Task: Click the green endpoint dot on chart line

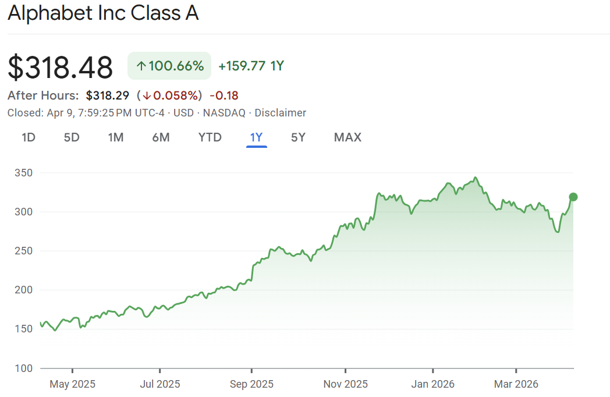Action: pos(573,197)
